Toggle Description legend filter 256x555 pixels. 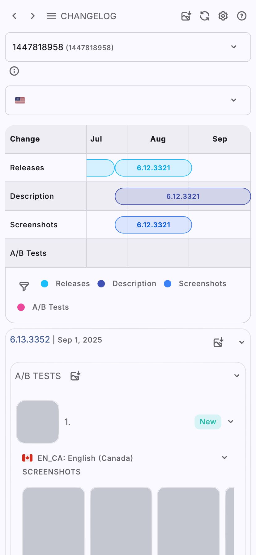[x=127, y=284]
